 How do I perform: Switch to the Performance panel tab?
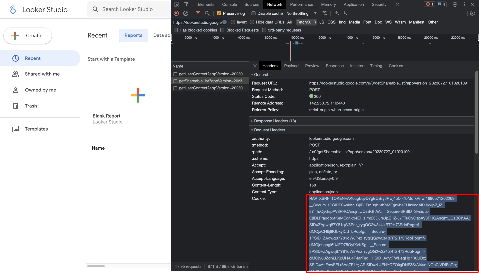[302, 4]
